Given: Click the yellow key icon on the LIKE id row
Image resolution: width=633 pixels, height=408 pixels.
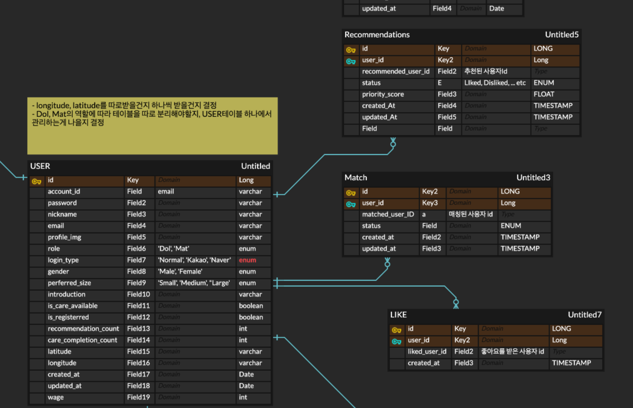Looking at the screenshot, I should (x=396, y=330).
